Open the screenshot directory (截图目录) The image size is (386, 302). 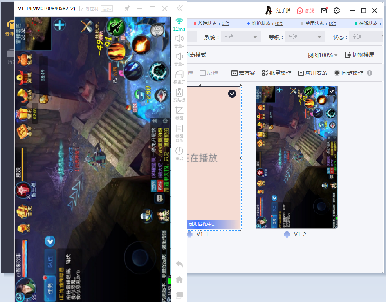click(x=179, y=129)
